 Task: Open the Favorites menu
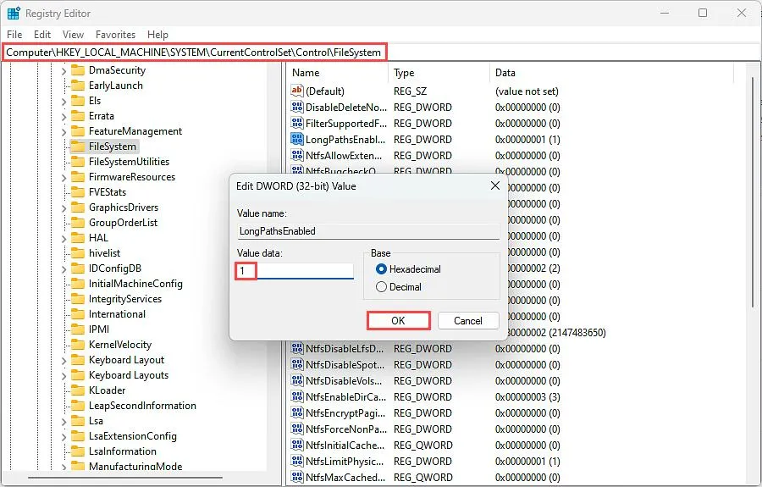(x=116, y=35)
